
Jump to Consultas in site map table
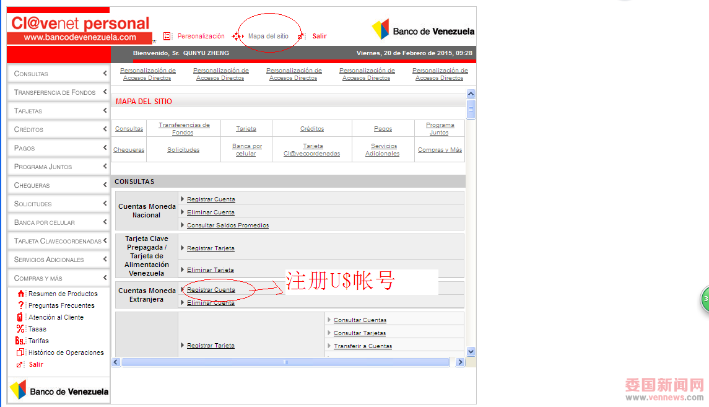coord(129,129)
